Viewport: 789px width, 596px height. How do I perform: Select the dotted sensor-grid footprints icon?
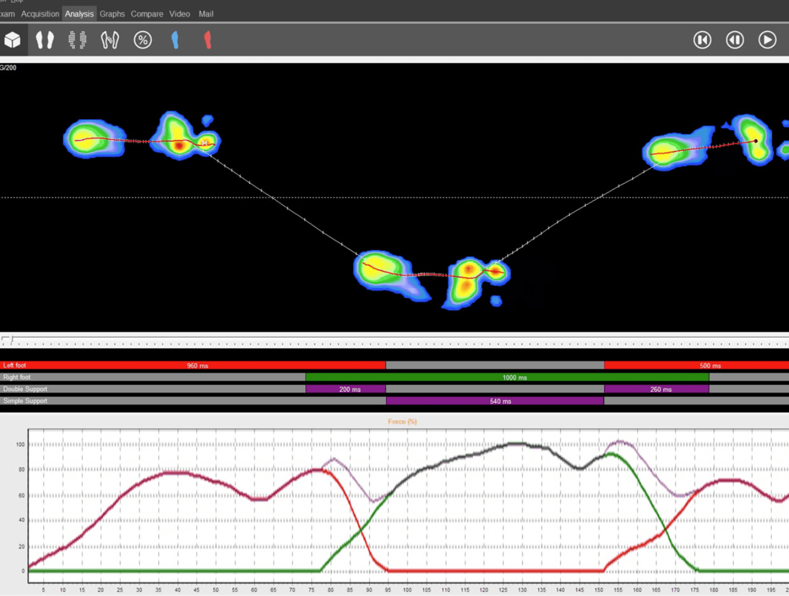coord(77,40)
